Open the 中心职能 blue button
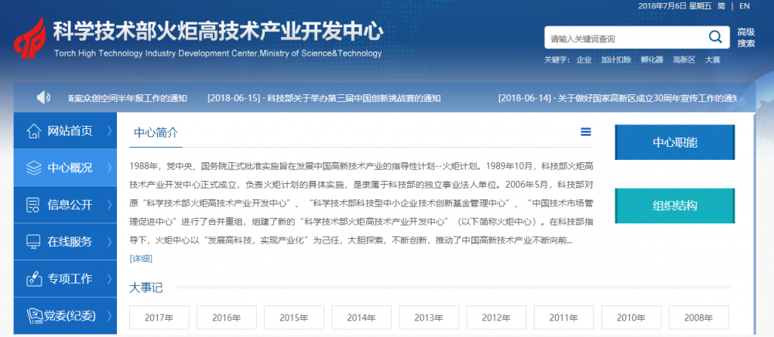This screenshot has width=774, height=337. [674, 143]
